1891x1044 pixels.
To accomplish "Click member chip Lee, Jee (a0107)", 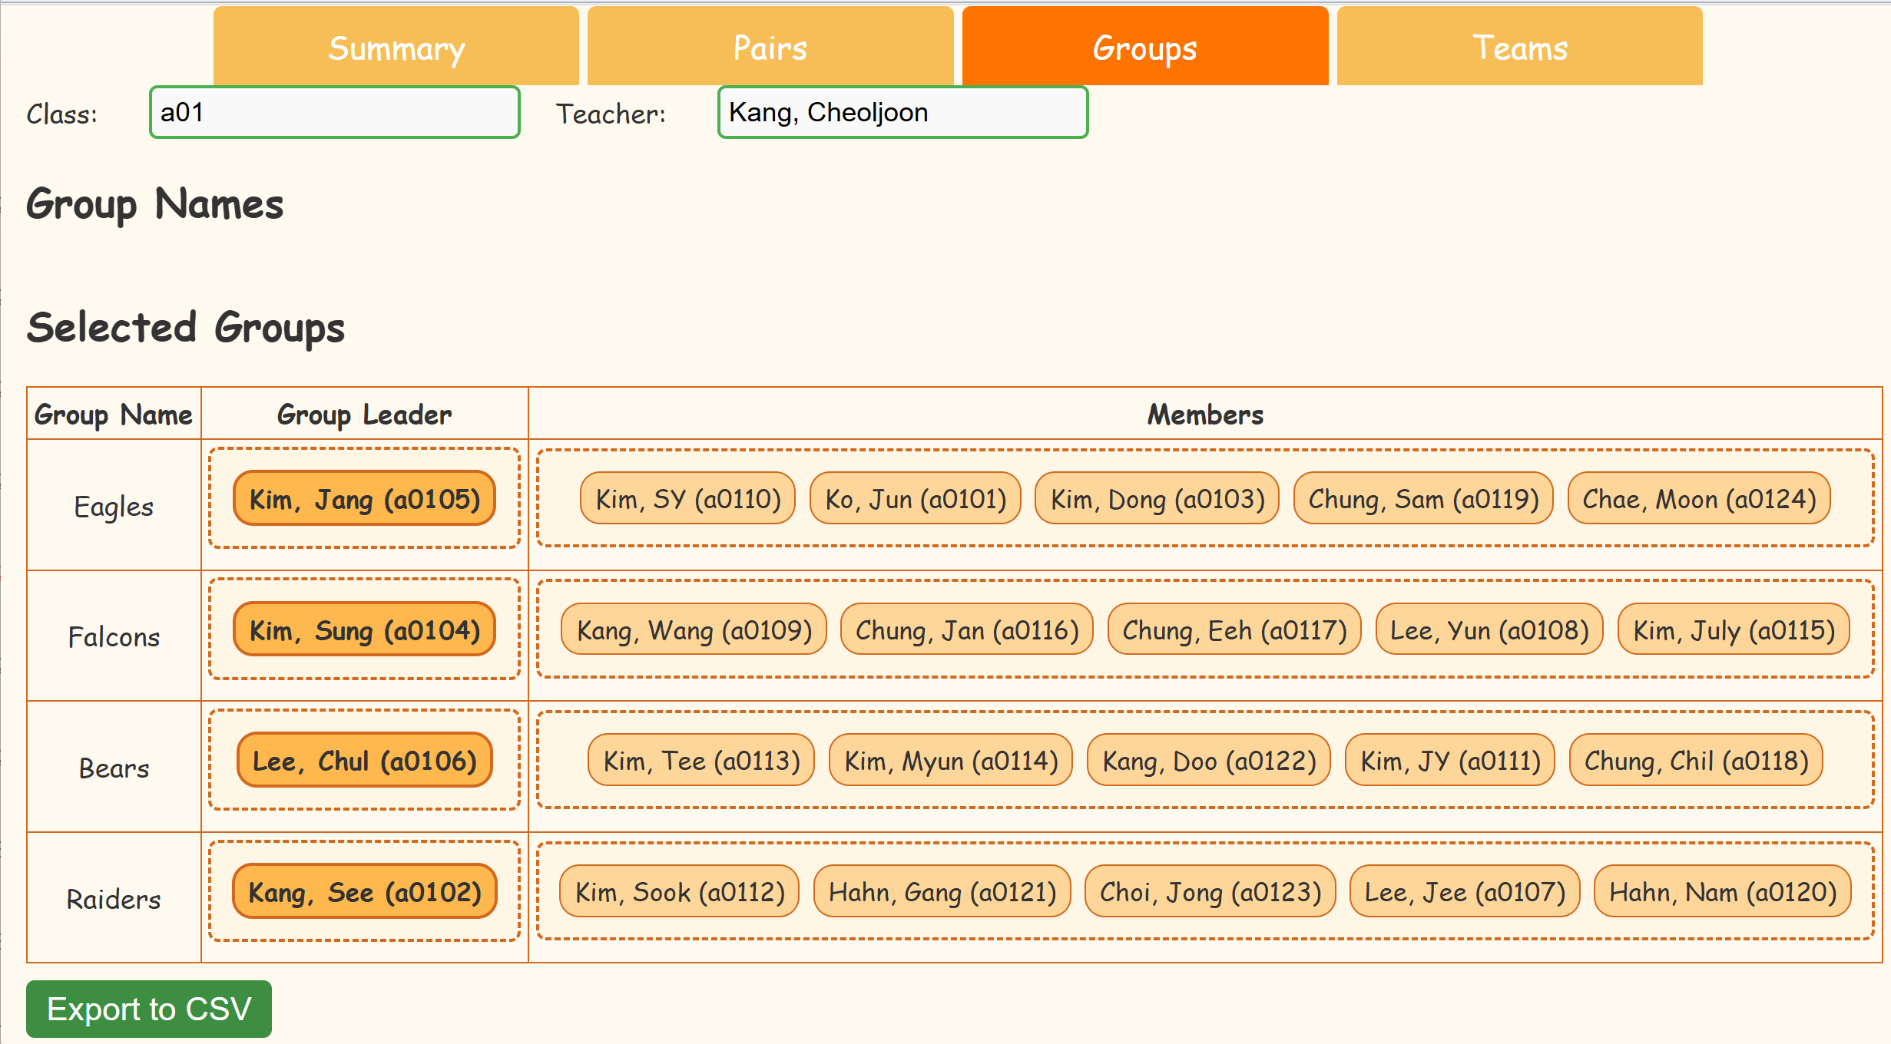I will tap(1465, 892).
